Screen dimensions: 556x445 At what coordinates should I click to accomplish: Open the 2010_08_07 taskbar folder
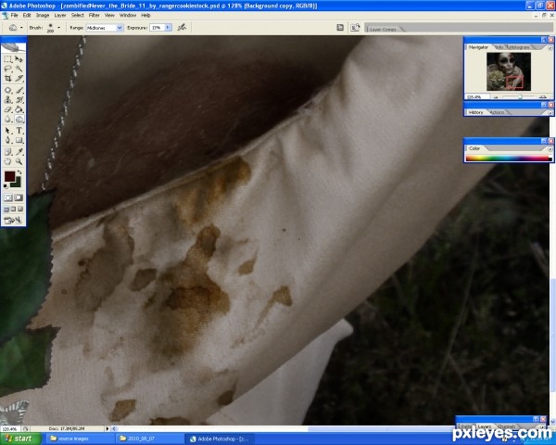click(x=150, y=439)
